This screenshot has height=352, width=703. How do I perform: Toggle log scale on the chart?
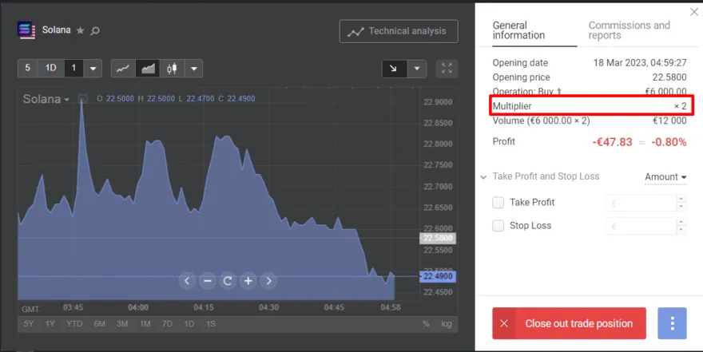coord(446,323)
